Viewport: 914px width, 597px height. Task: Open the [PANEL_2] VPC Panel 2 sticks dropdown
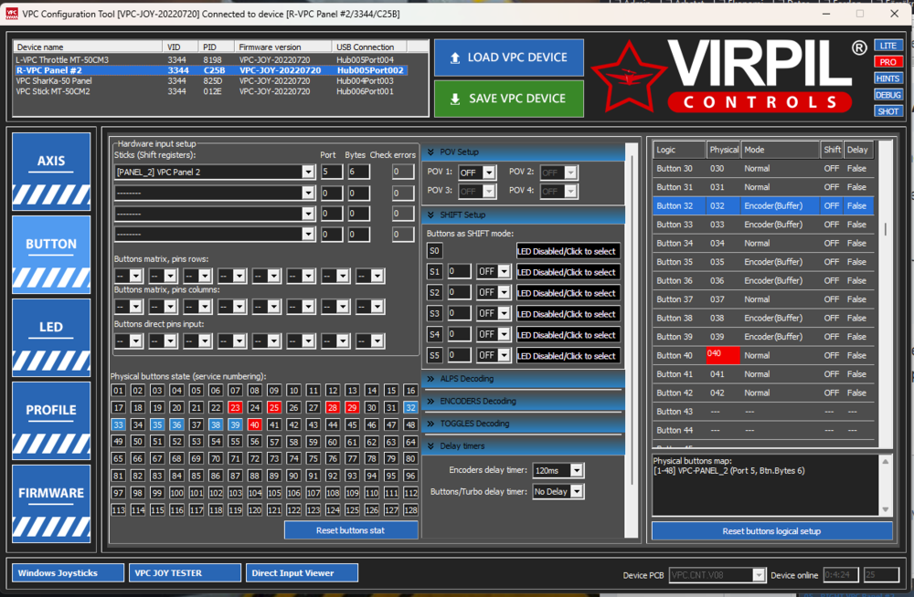point(308,172)
